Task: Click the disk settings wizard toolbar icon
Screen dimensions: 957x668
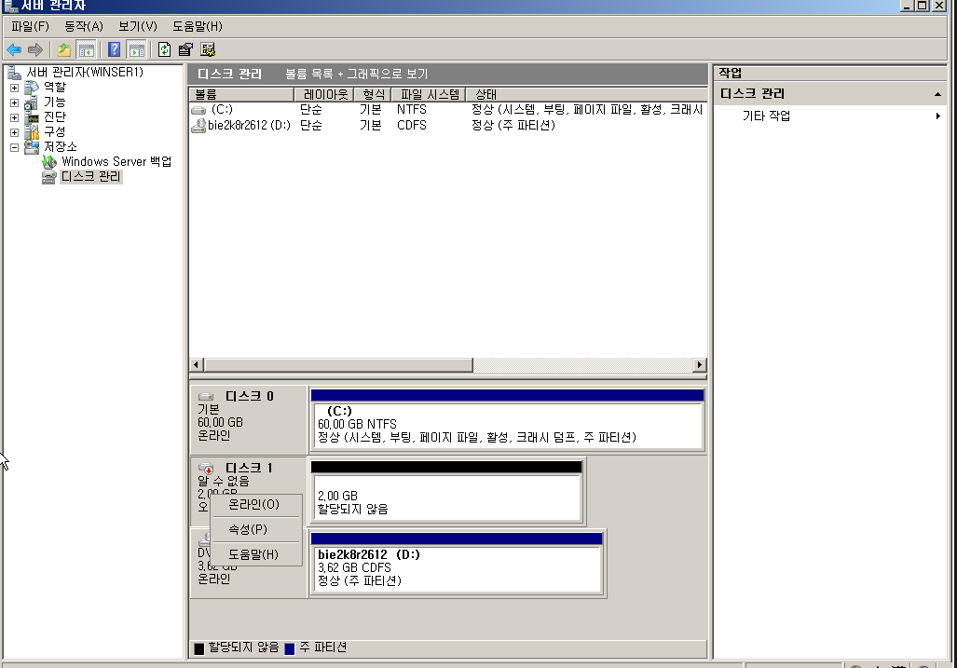Action: [x=208, y=49]
